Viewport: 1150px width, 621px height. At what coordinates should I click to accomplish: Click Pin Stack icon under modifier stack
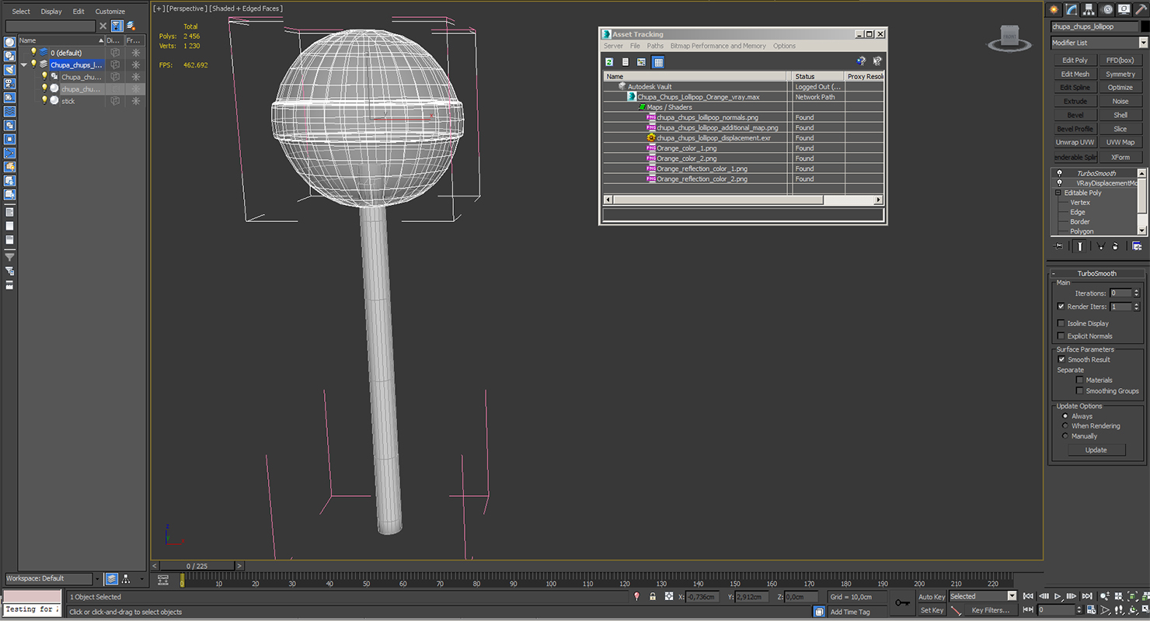click(1058, 246)
